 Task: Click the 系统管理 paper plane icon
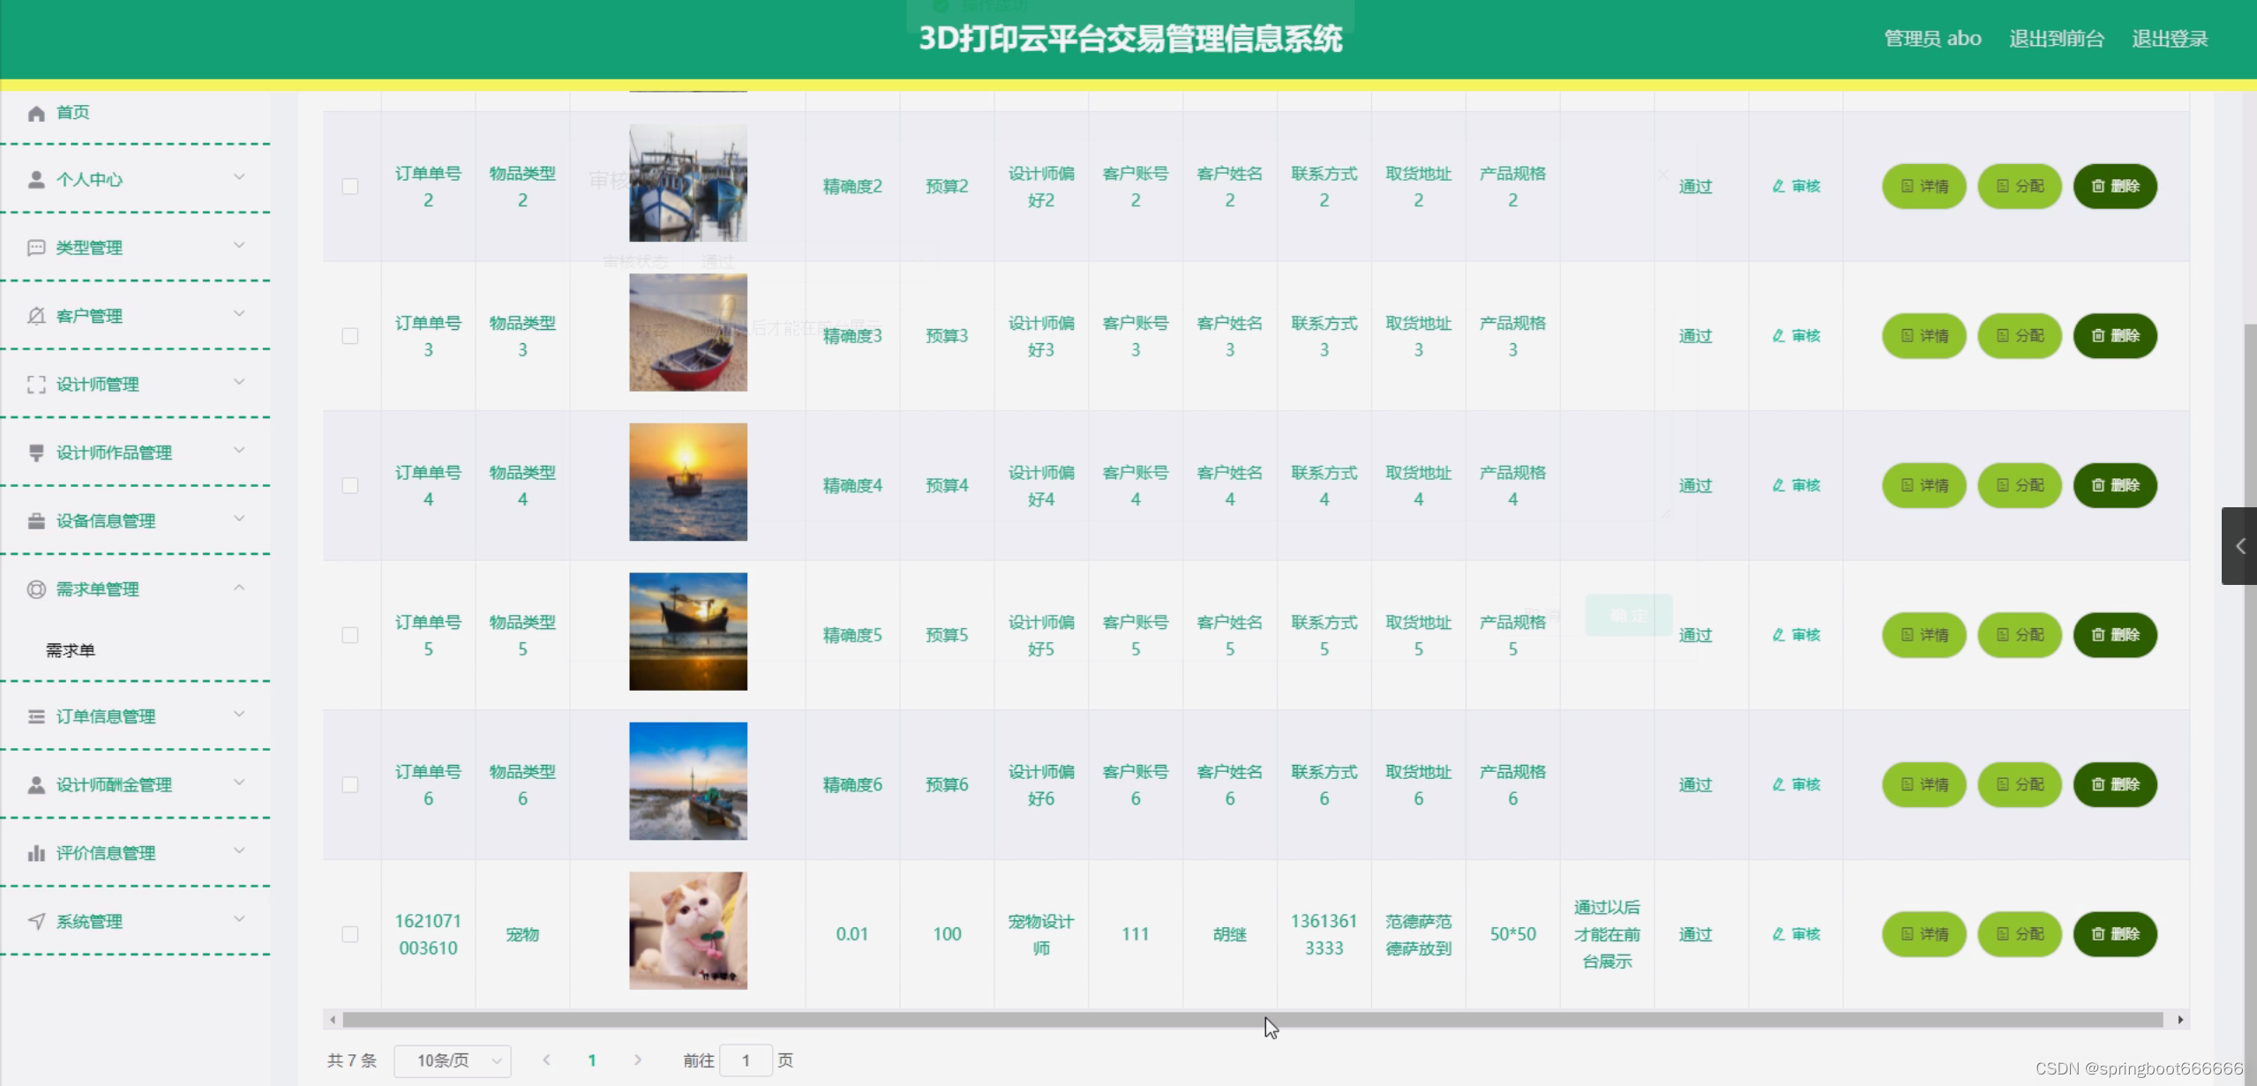point(36,921)
